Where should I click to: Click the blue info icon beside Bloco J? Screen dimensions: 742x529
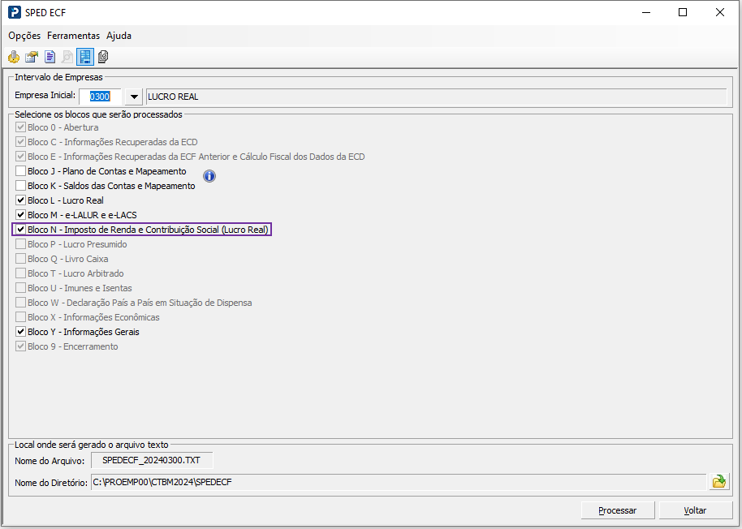[x=209, y=176]
